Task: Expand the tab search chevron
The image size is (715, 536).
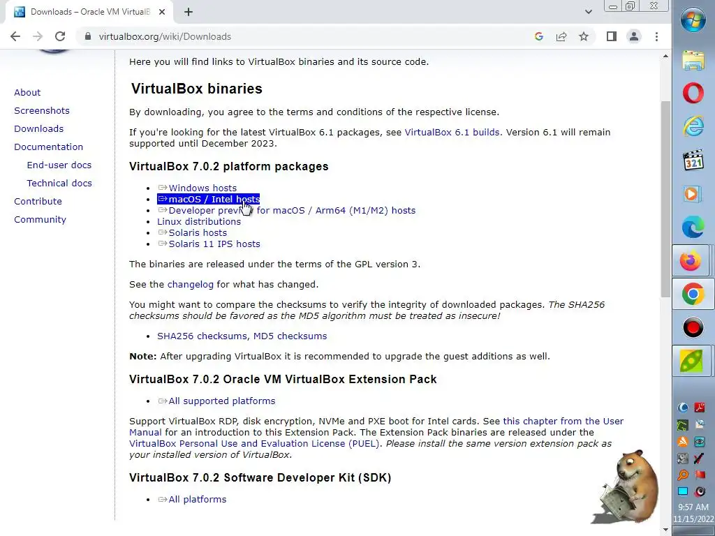Action: (x=588, y=12)
